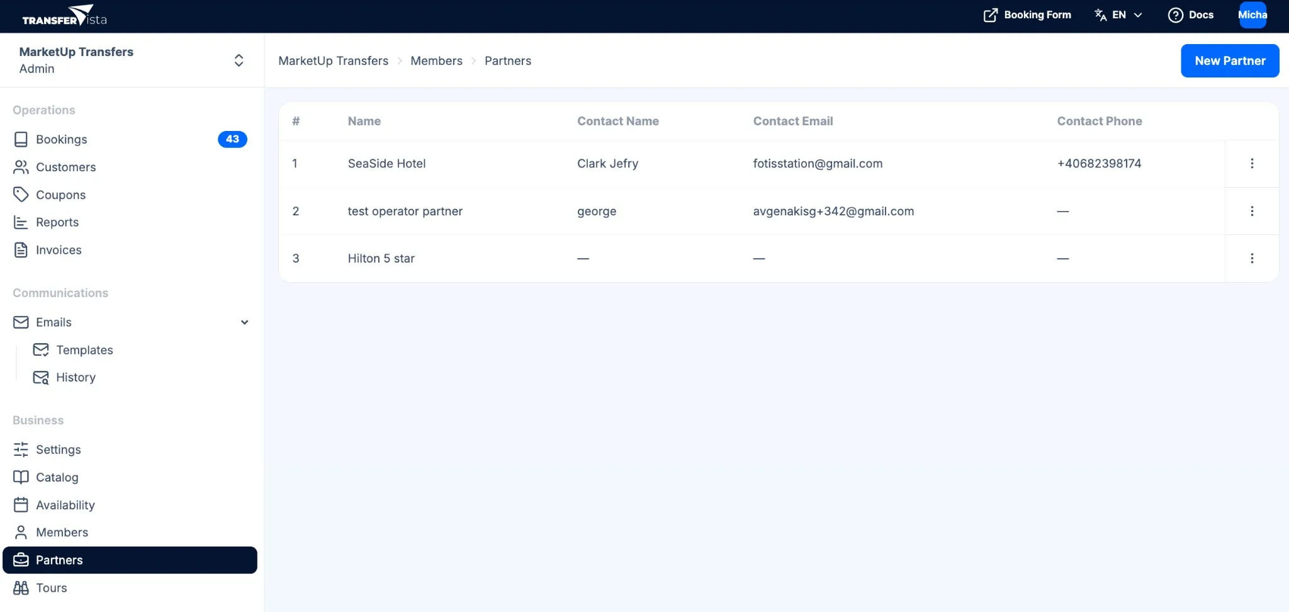Click the Partners briefcase icon
Image resolution: width=1289 pixels, height=612 pixels.
pos(22,560)
